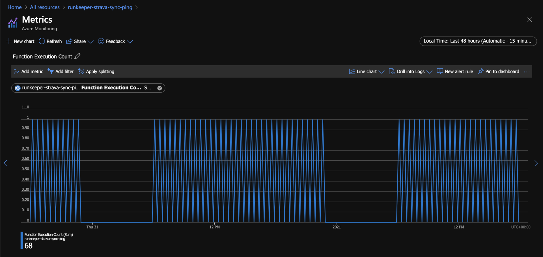The height and width of the screenshot is (257, 543).
Task: Click the Pin to dashboard pin icon
Action: [480, 71]
